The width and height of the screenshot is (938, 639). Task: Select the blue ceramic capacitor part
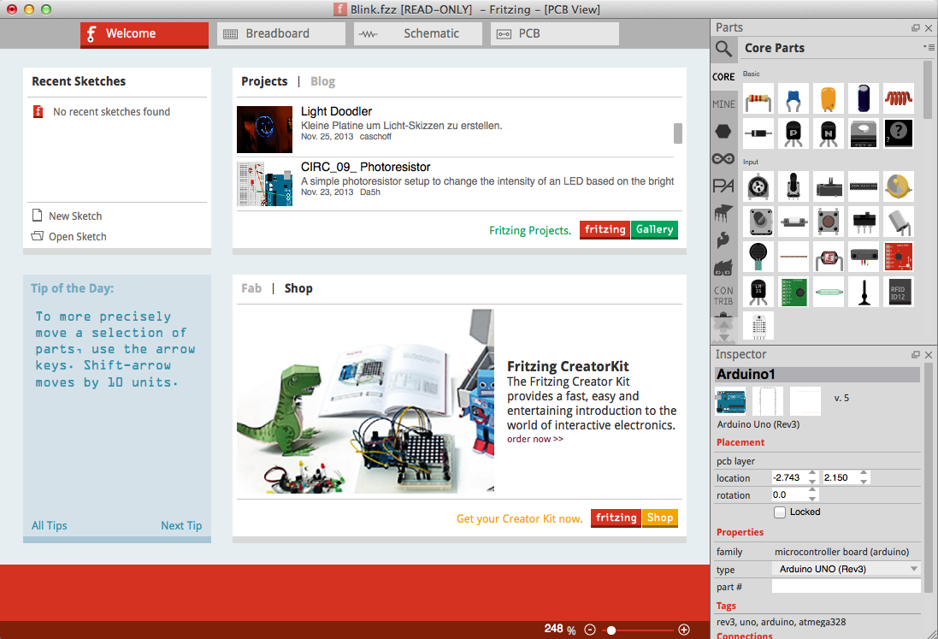(x=793, y=98)
